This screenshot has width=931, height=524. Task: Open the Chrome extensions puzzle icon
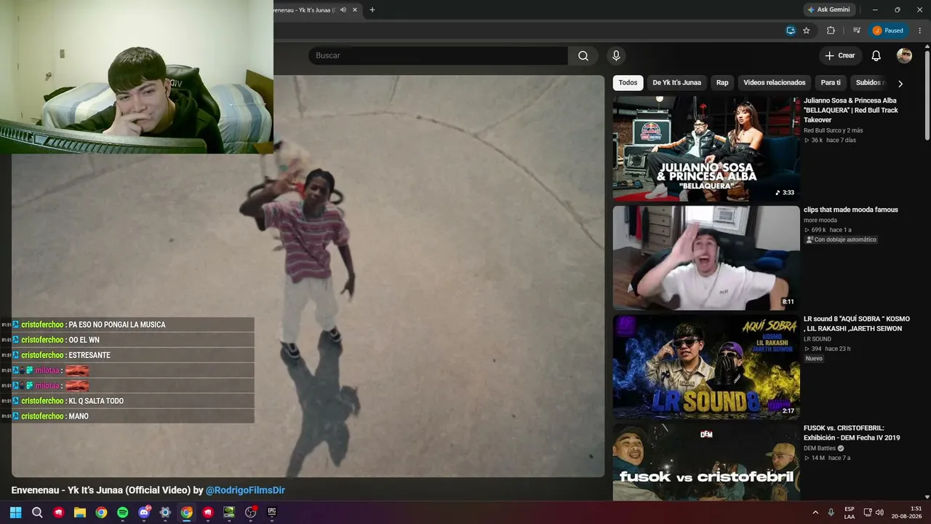tap(831, 31)
